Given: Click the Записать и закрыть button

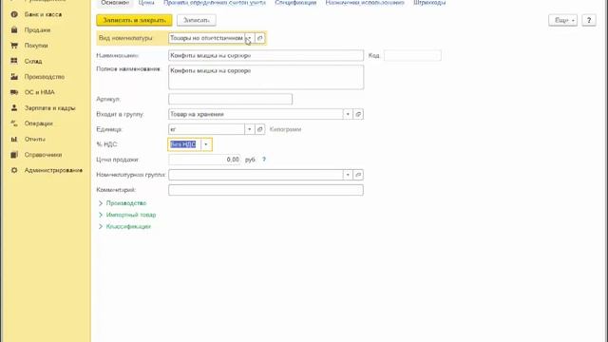Looking at the screenshot, I should [x=134, y=20].
